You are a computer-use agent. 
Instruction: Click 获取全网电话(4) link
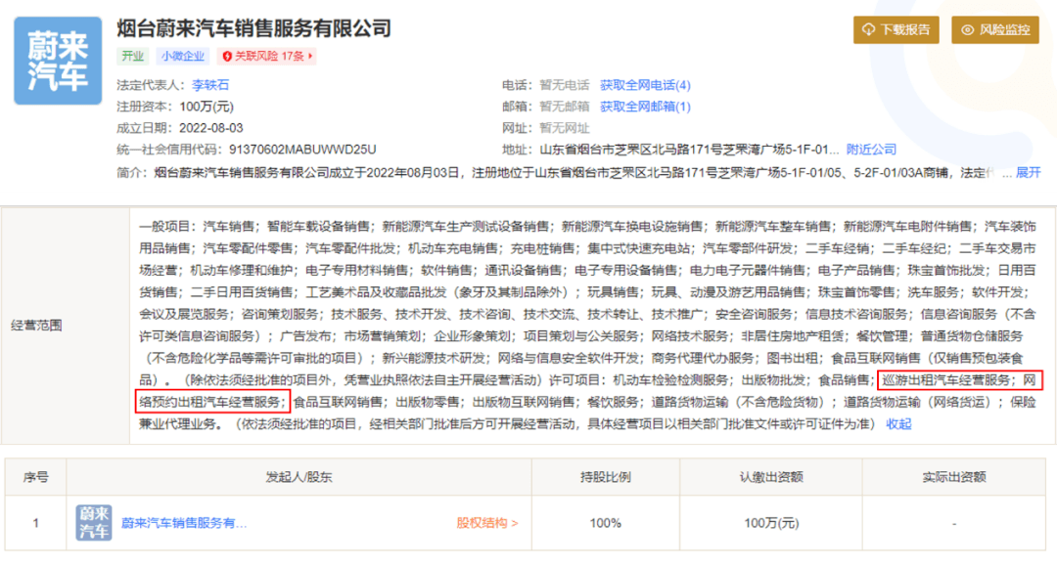(645, 85)
